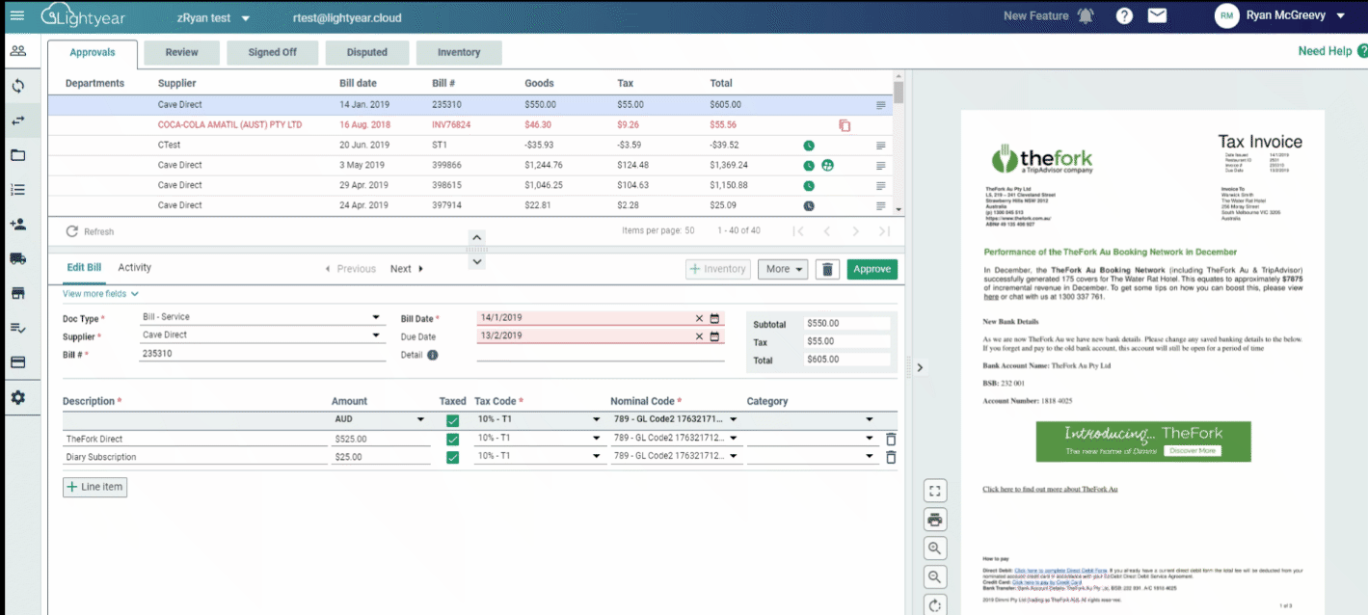Click the duplicate icon on Coca-Cola row
Viewport: 1368px width, 615px height.
[845, 125]
